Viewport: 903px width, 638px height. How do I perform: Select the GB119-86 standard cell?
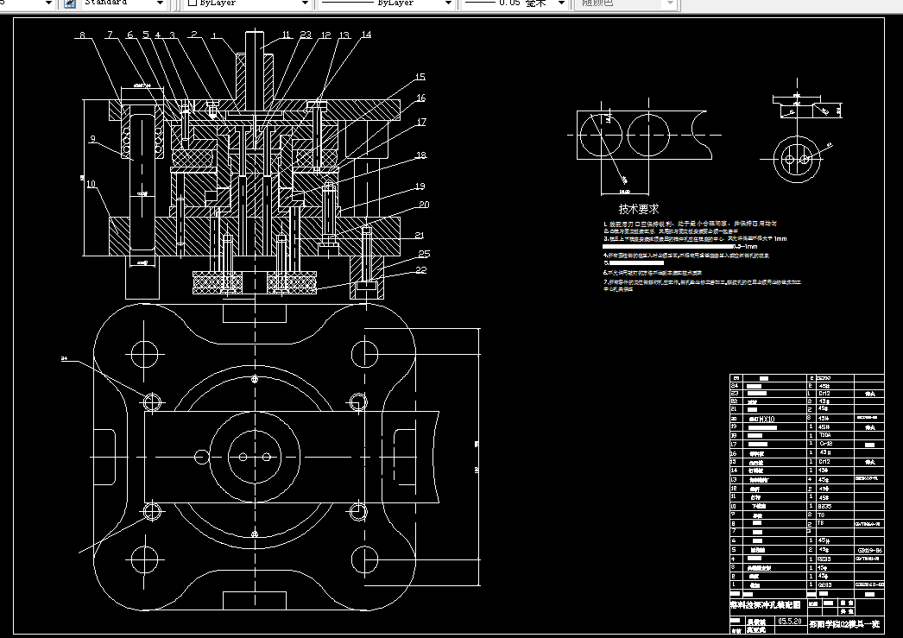[869, 551]
